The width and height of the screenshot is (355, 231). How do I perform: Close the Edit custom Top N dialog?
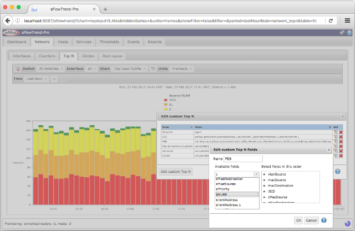click(343, 116)
